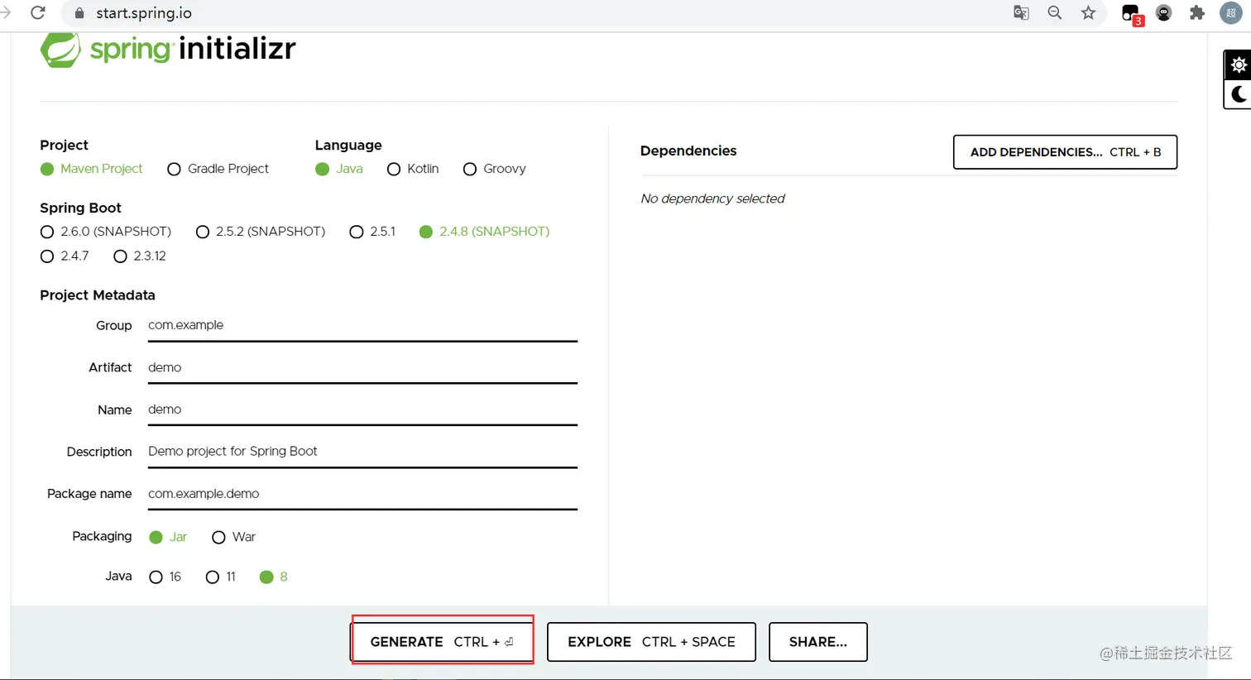Switch to dark theme with moon icon

click(1238, 94)
